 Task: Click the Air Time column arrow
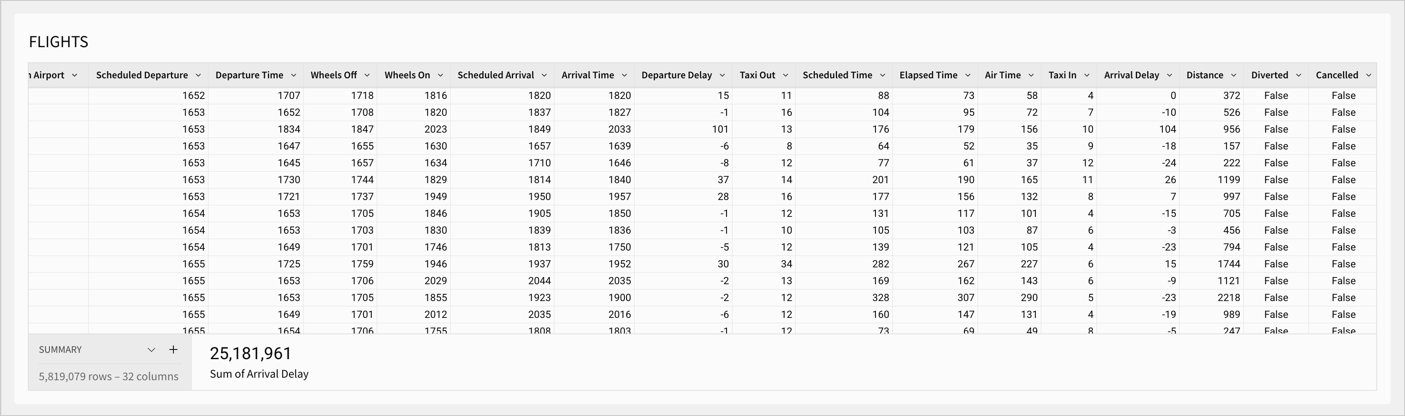tap(1031, 75)
